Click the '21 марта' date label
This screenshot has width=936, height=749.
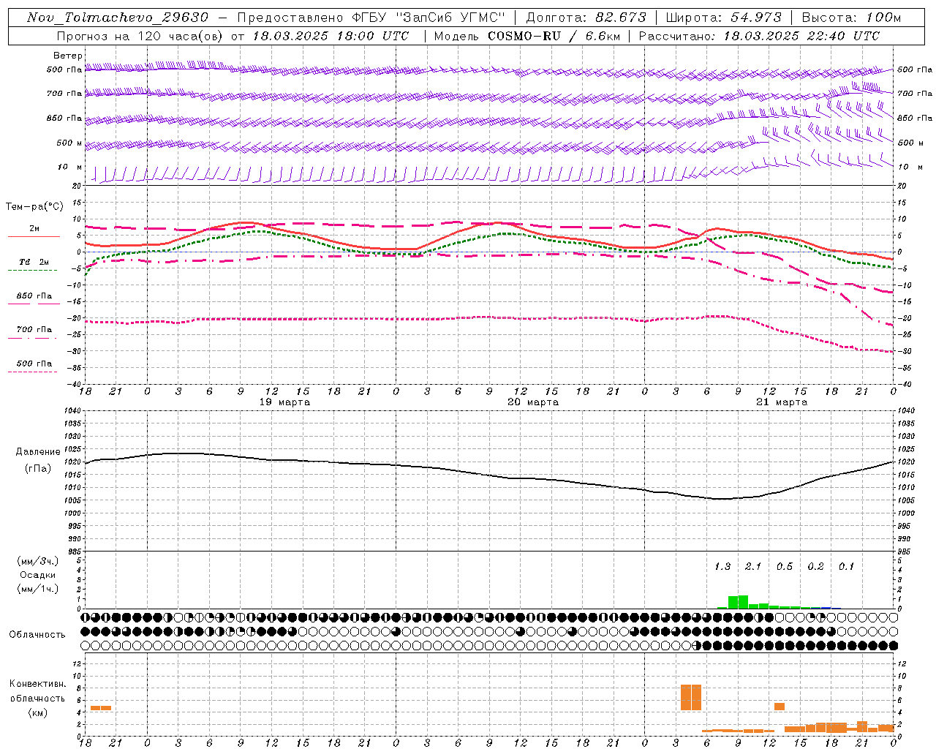[x=782, y=402]
